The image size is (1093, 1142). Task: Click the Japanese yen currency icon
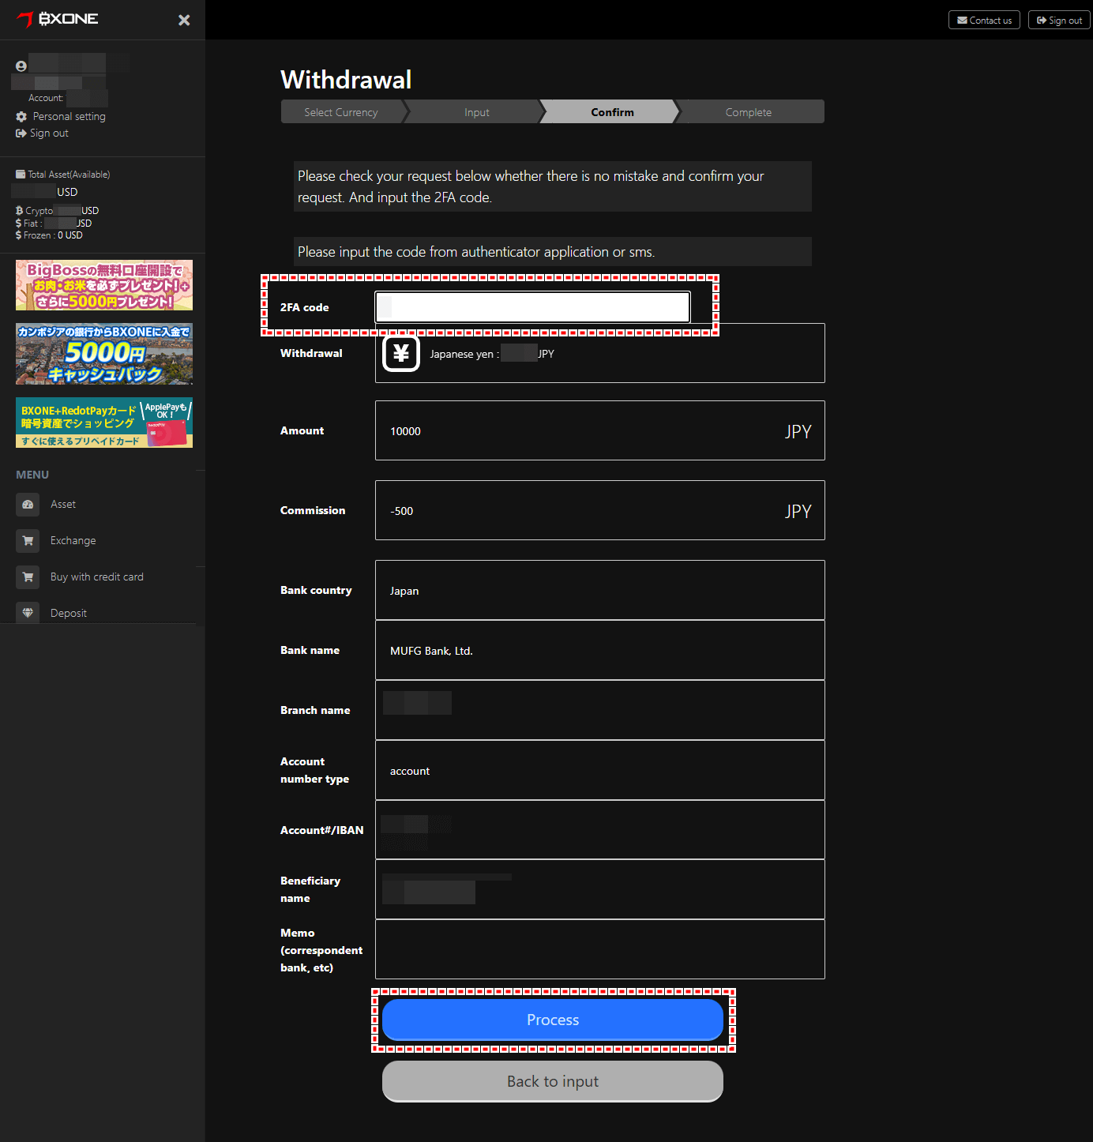[401, 353]
